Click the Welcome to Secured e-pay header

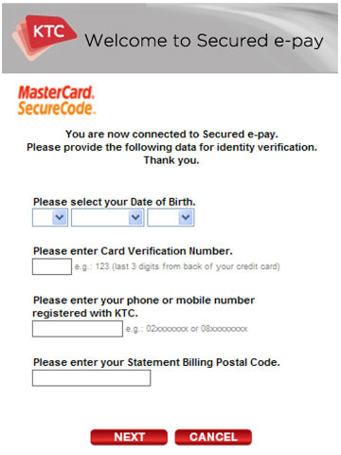[204, 41]
